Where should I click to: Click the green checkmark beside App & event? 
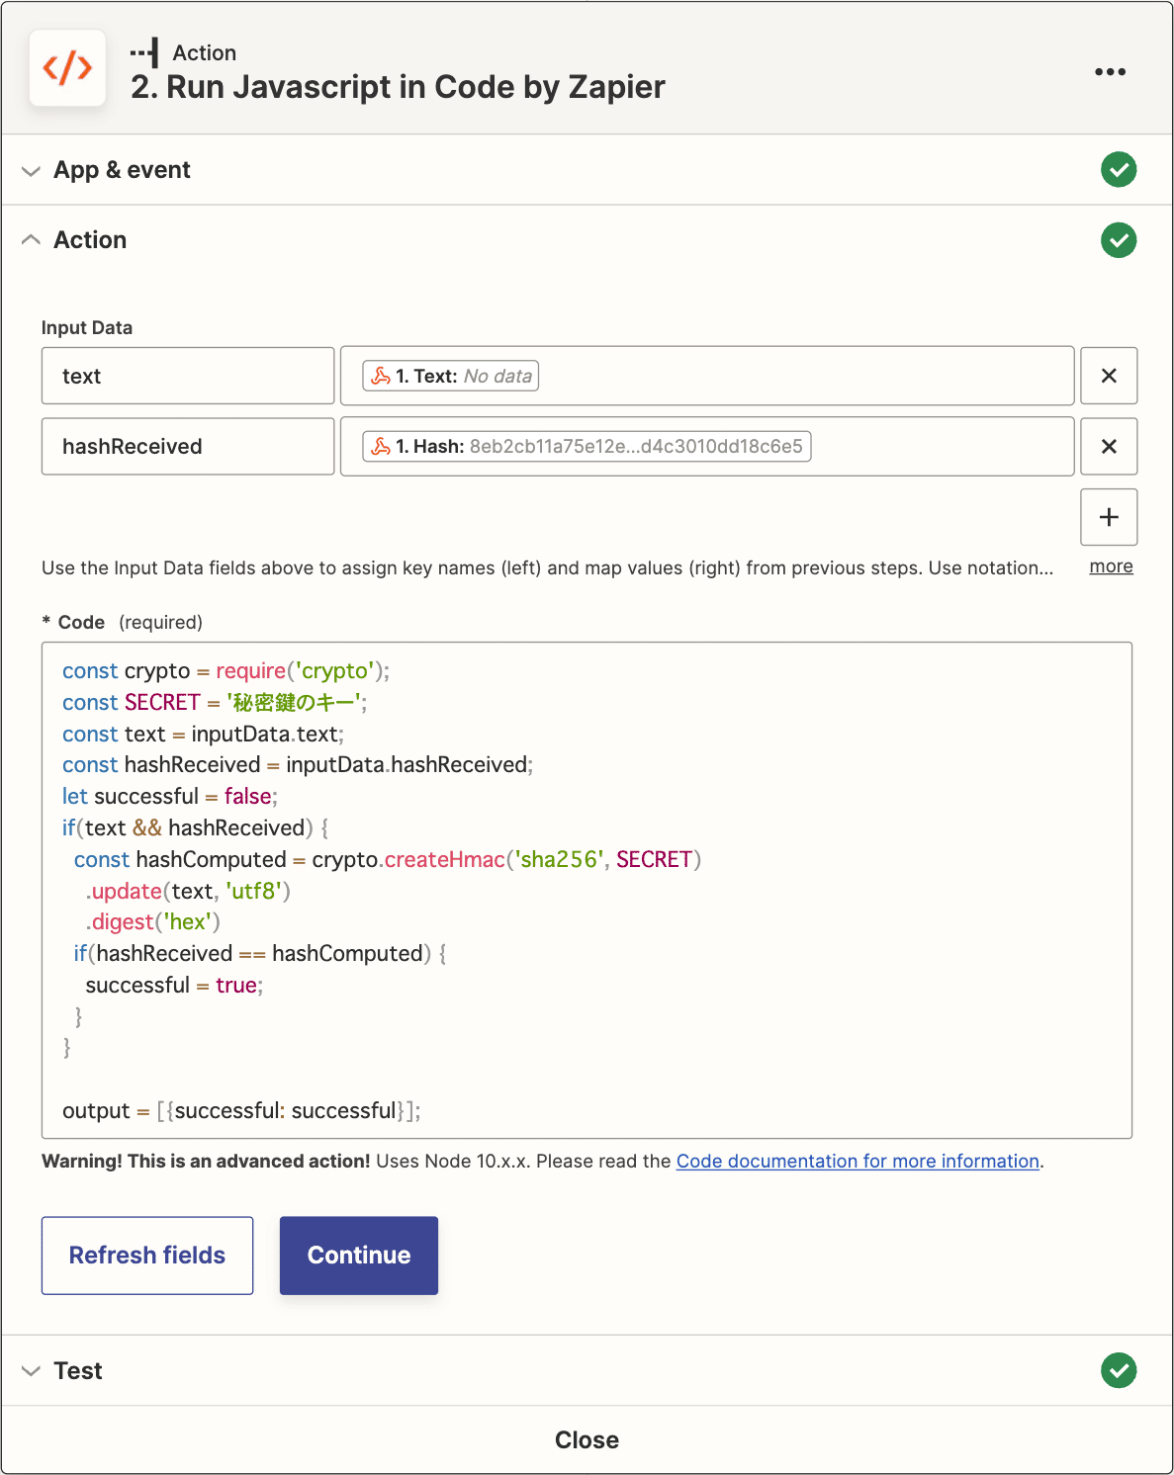tap(1118, 169)
